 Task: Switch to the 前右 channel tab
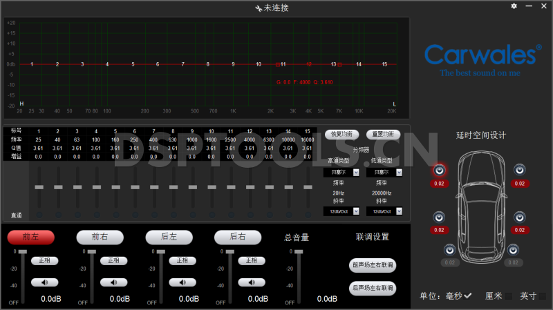pyautogui.click(x=100, y=237)
